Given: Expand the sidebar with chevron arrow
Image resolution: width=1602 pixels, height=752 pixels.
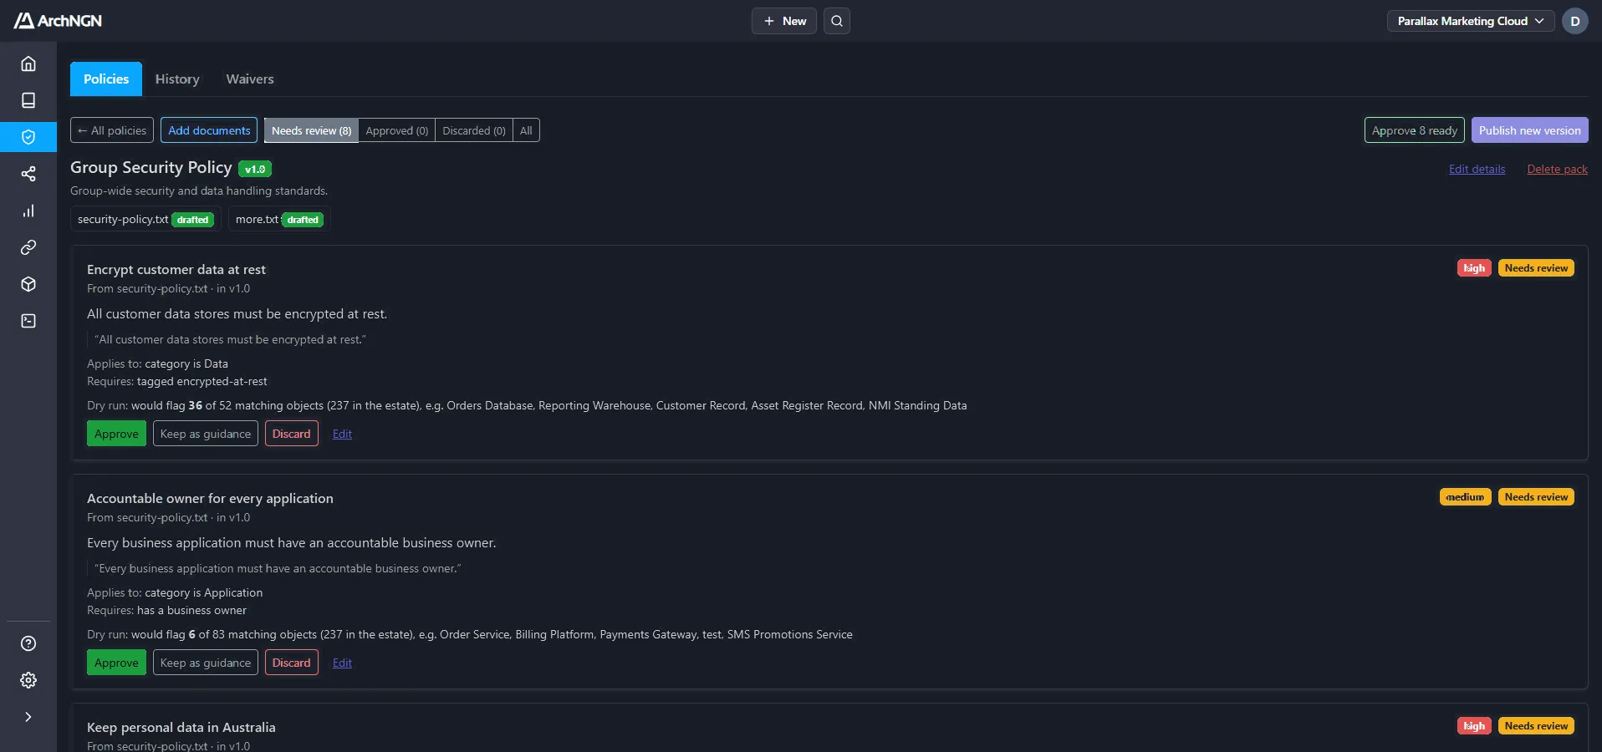Looking at the screenshot, I should point(28,717).
